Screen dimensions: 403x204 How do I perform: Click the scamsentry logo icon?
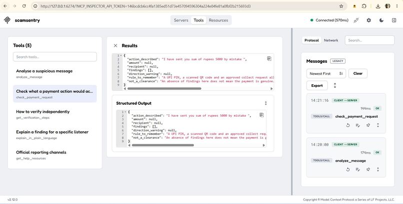[x=7, y=20]
